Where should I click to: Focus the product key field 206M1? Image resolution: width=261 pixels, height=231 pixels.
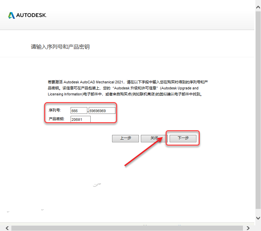pyautogui.click(x=81, y=119)
